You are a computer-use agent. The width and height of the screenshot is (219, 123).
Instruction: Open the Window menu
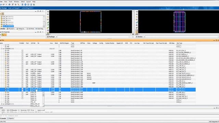click(x=16, y=2)
